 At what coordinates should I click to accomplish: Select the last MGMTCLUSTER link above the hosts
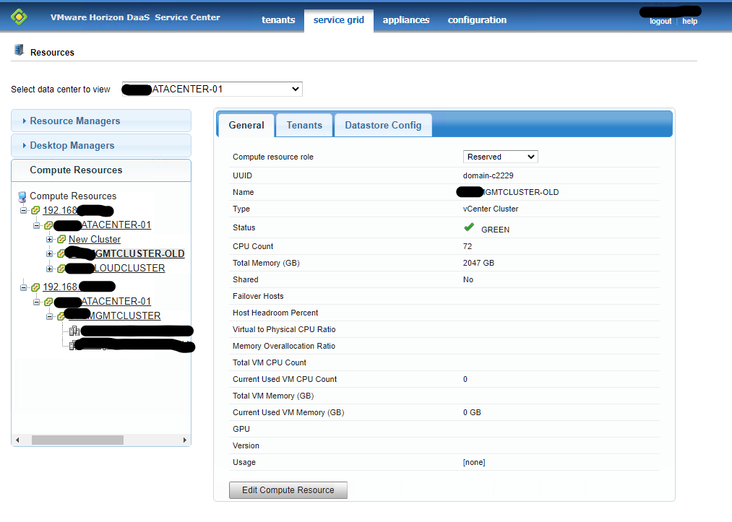[x=115, y=316]
